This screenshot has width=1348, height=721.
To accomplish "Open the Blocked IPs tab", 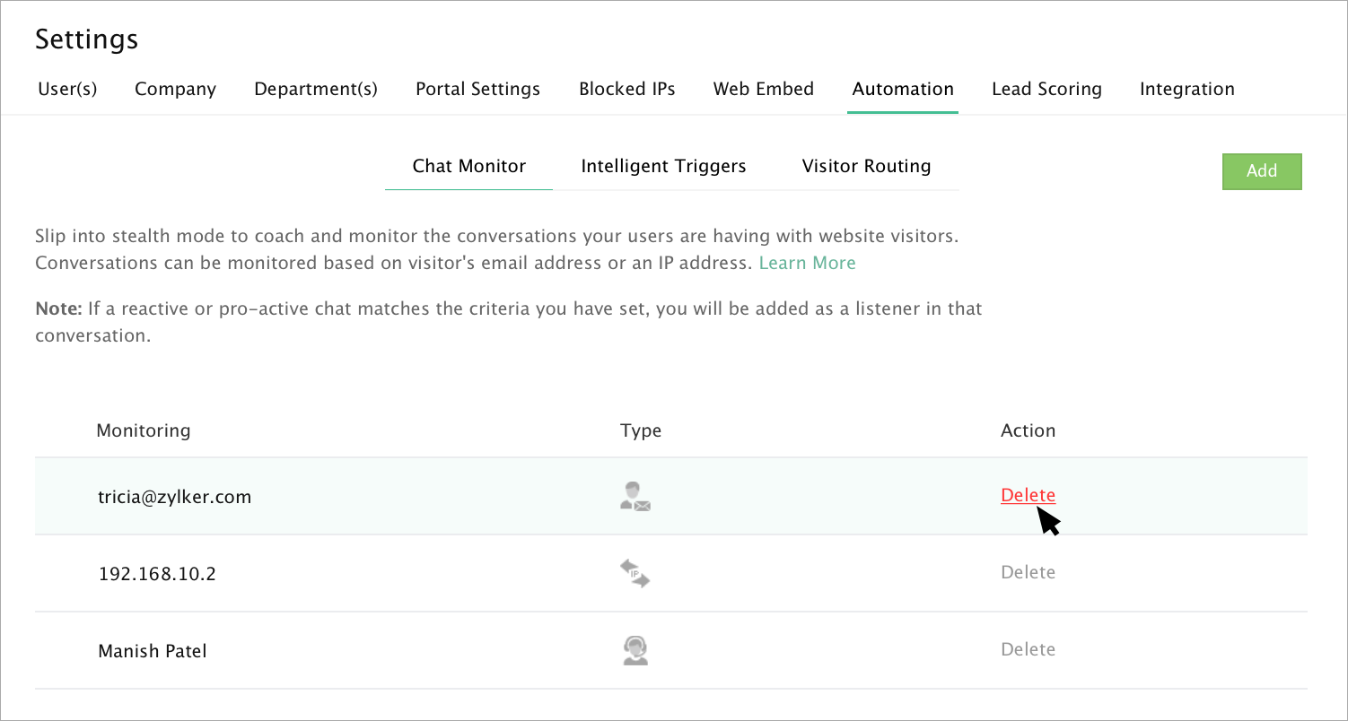I will [627, 89].
